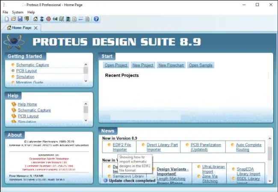Image resolution: width=278 pixels, height=192 pixels.
Task: Open Zone Via Stitching news link
Action: pyautogui.click(x=210, y=179)
